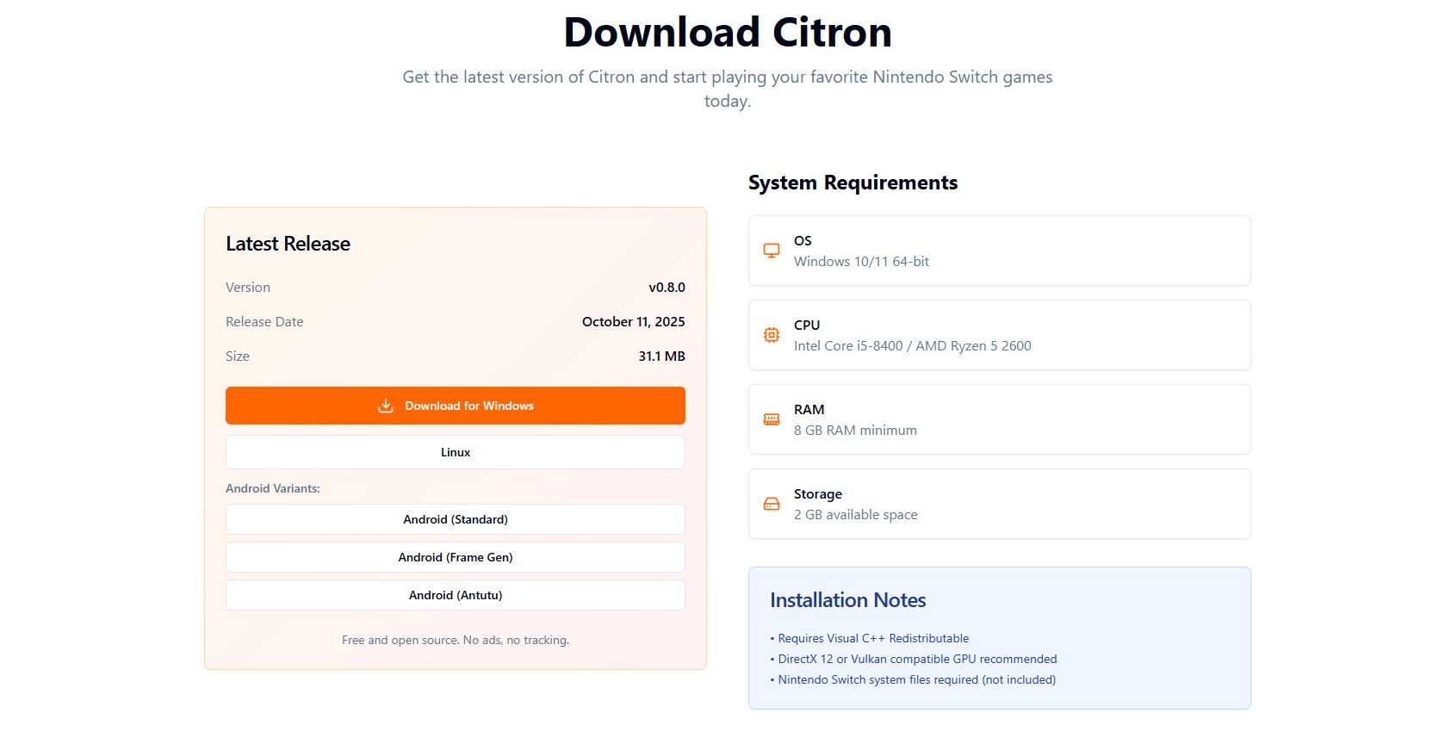Select the Android (Standard) variant

(x=455, y=519)
